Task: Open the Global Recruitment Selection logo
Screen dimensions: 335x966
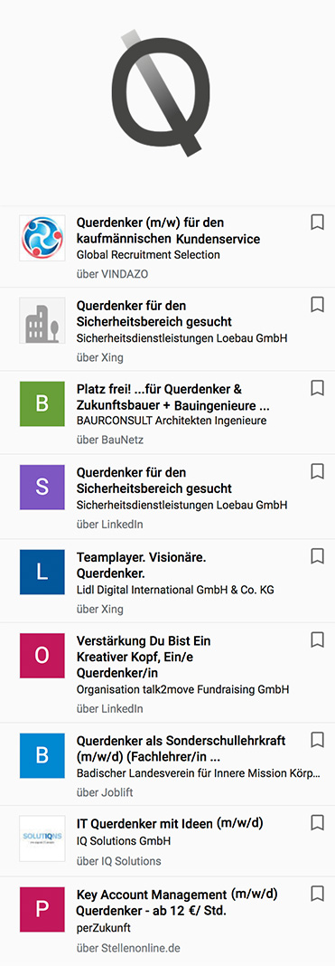Action: pos(42,237)
